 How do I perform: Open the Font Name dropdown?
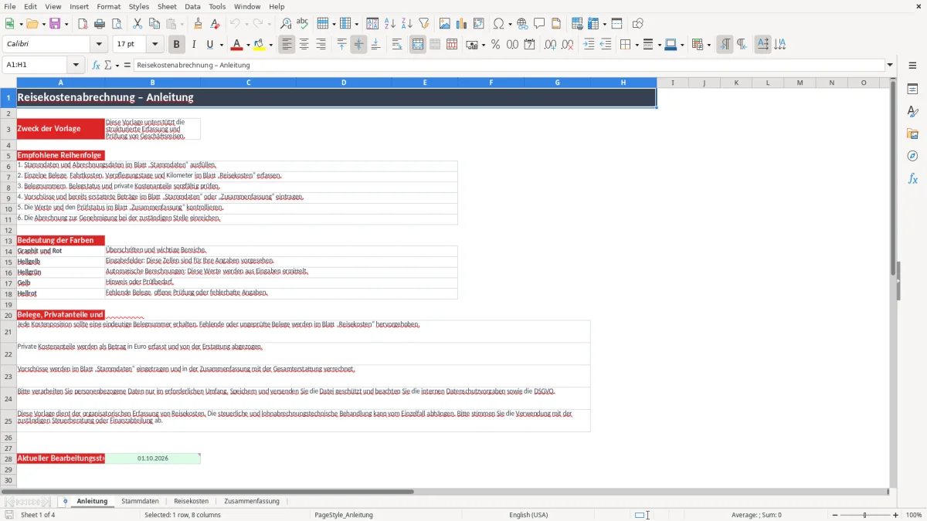click(99, 45)
